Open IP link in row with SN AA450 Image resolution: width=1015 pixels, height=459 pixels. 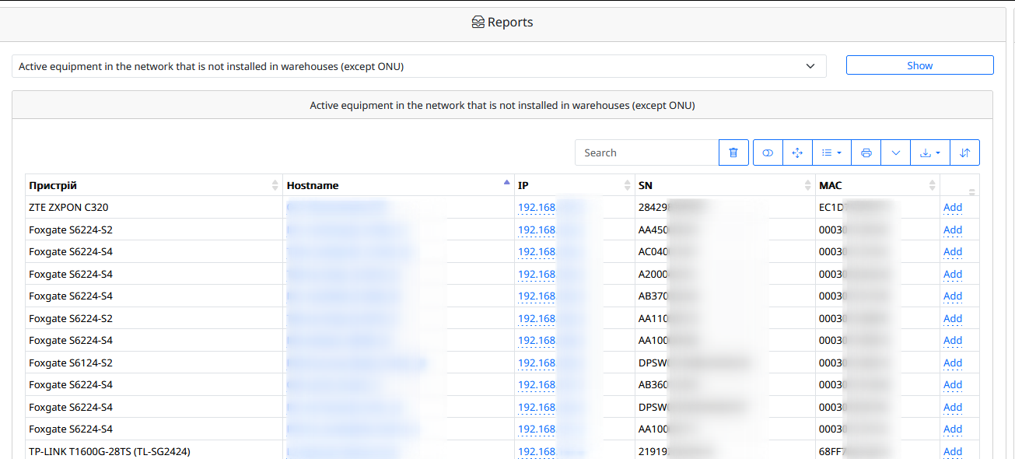click(x=550, y=229)
